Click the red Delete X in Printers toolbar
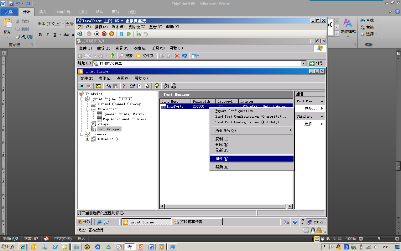This screenshot has height=251, width=401. 177,56
